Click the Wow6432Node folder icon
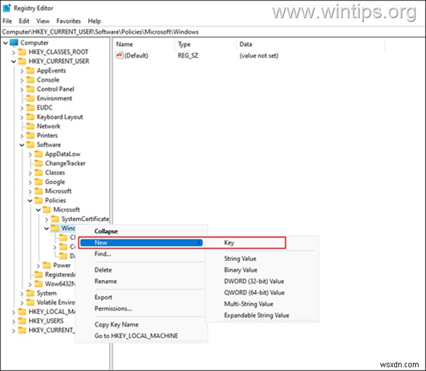This screenshot has height=371, width=426. click(39, 284)
